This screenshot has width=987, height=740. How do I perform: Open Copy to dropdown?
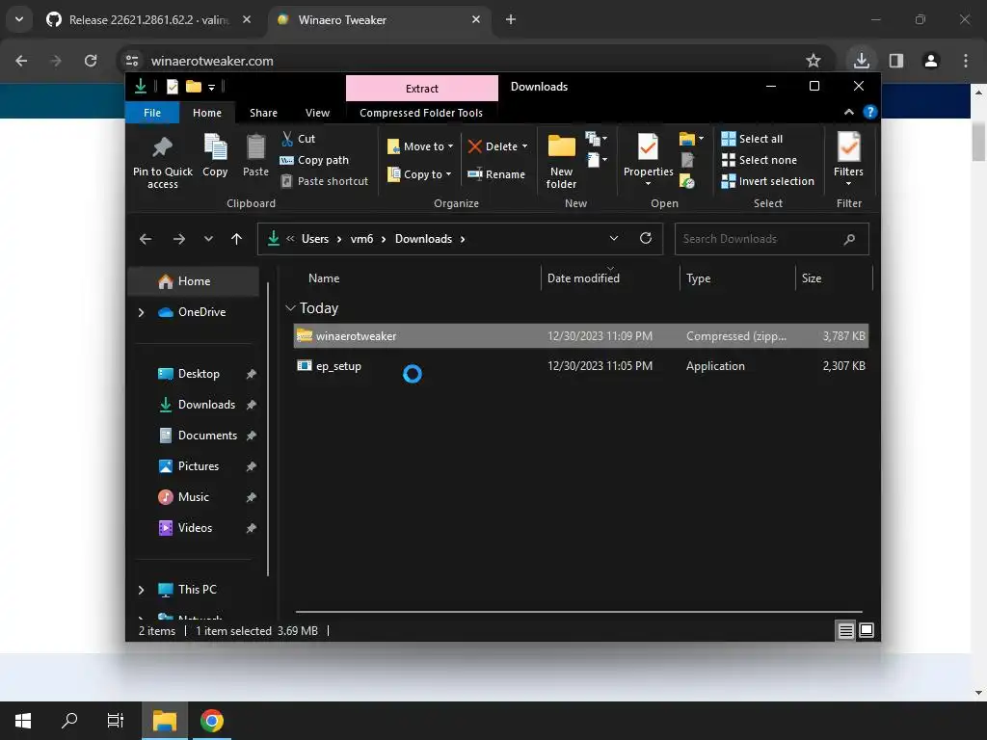(x=419, y=174)
